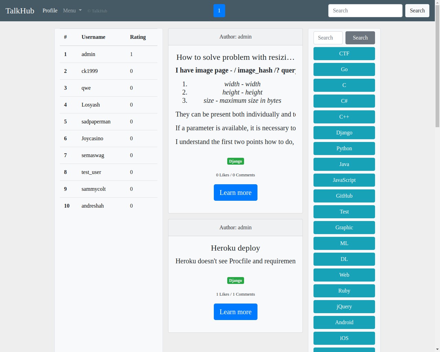
Task: Click the Django badge on resizing post
Action: click(x=235, y=161)
